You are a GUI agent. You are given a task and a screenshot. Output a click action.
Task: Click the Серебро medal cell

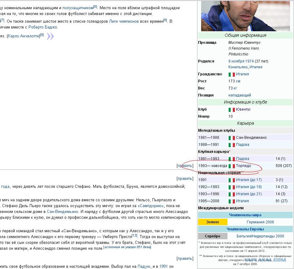pyautogui.click(x=213, y=236)
